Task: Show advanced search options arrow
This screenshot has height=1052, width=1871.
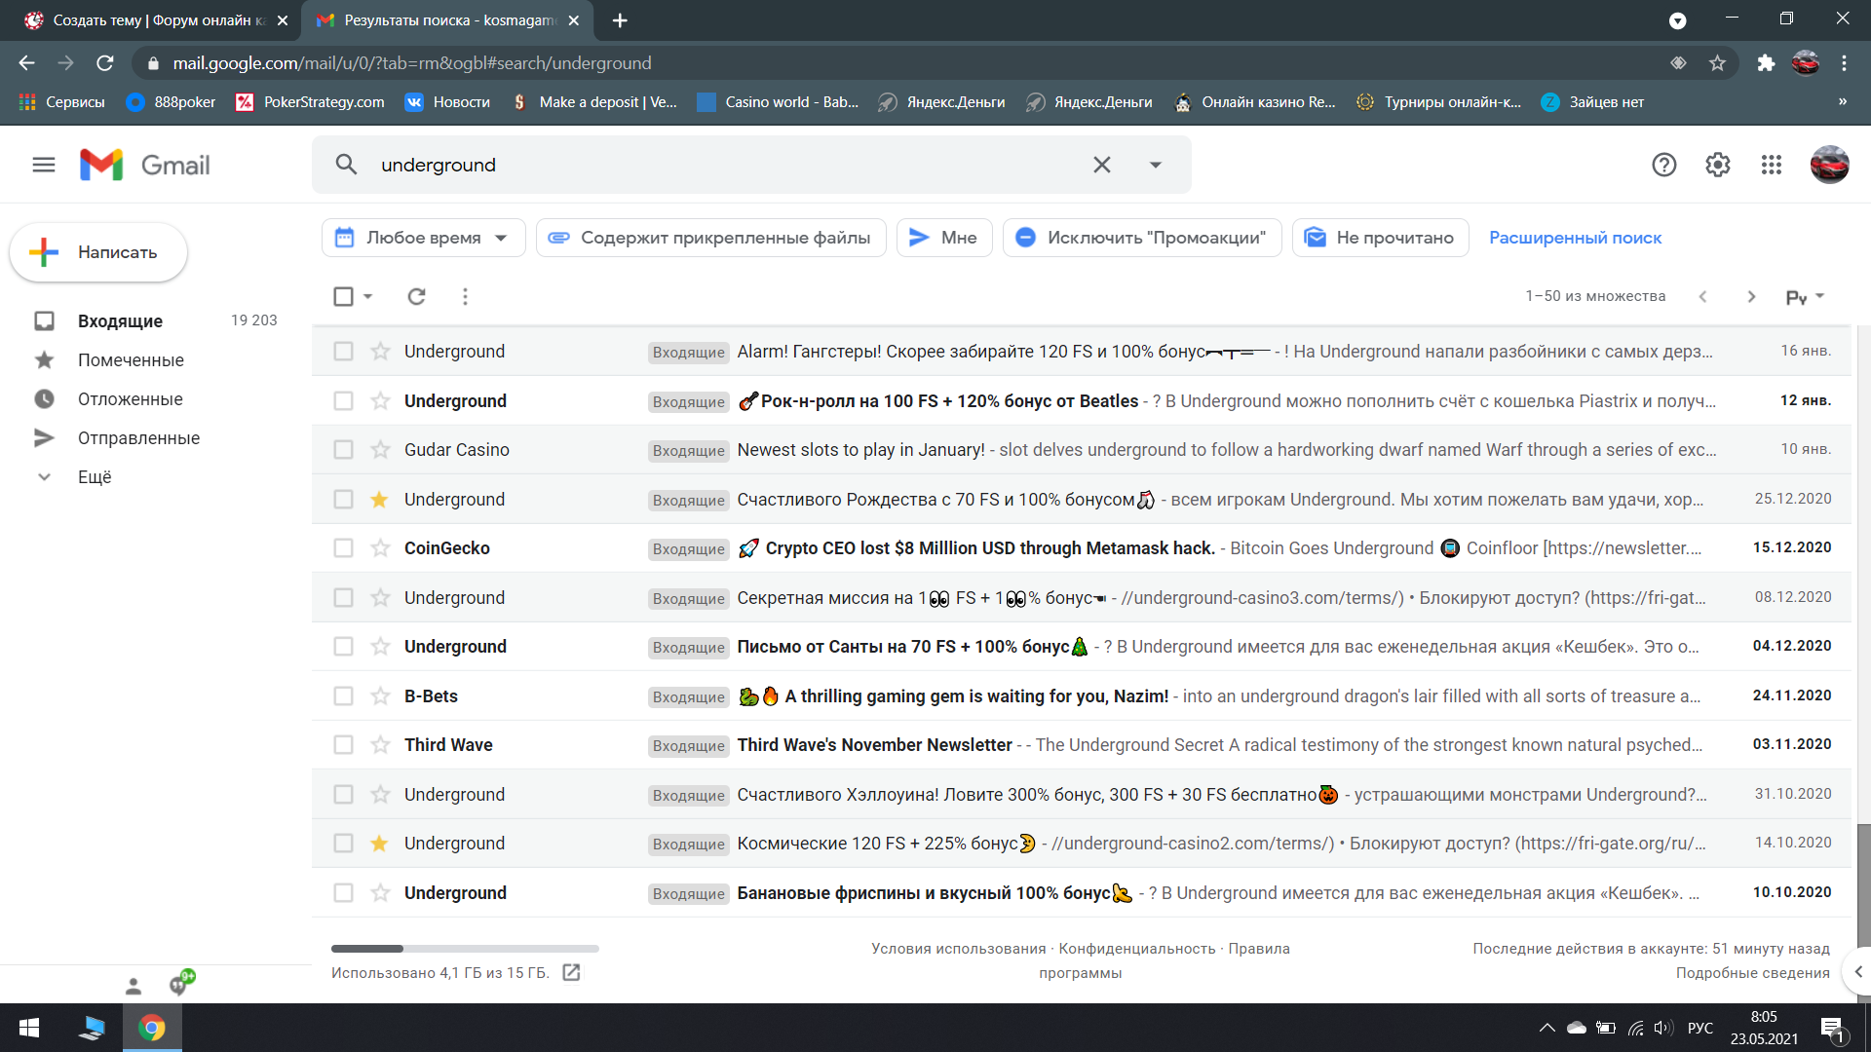Action: pos(1156,165)
